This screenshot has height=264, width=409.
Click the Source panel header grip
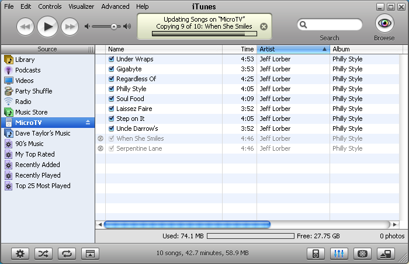click(x=91, y=49)
